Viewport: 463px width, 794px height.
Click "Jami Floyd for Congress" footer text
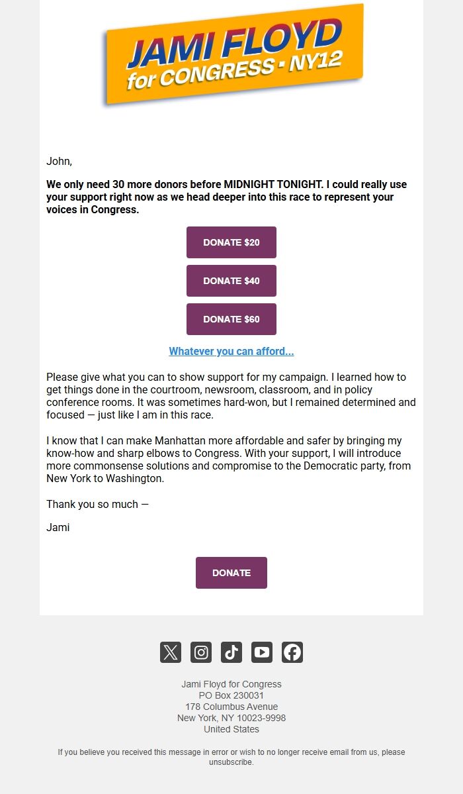[x=232, y=684]
